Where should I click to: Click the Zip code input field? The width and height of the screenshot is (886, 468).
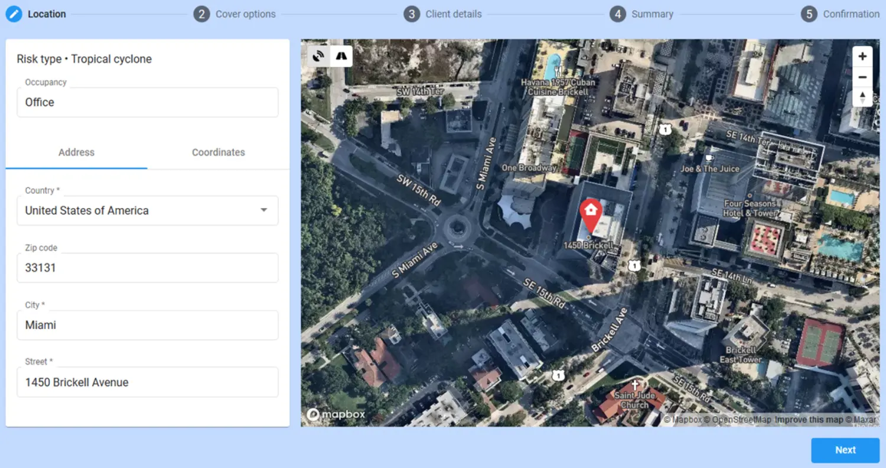click(148, 268)
